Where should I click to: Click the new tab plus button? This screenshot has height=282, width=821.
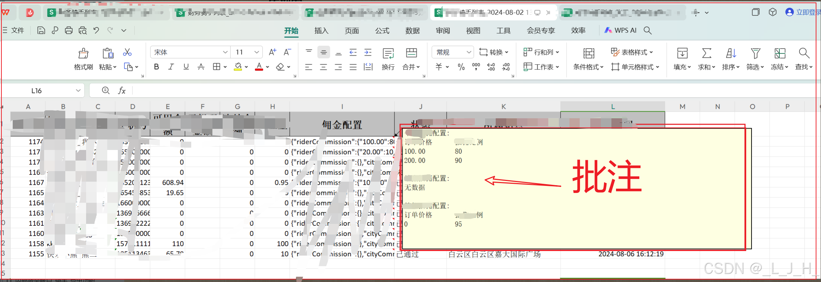(x=696, y=13)
